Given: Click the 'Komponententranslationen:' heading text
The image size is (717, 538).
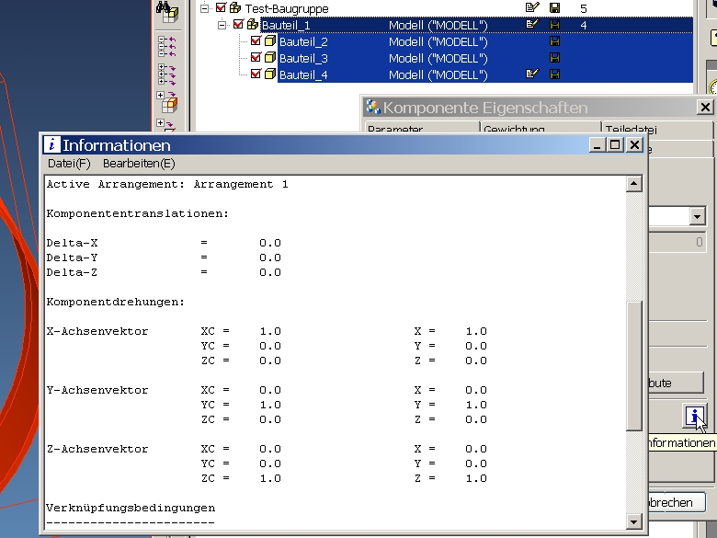Looking at the screenshot, I should [138, 213].
